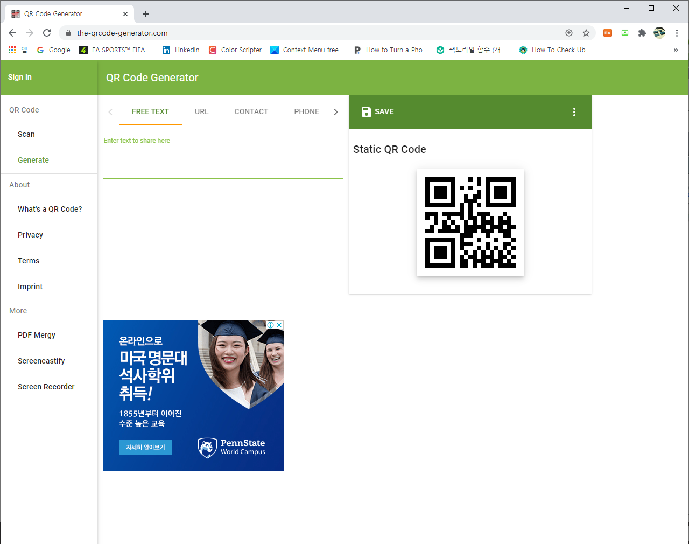
Task: Click the Sign In link
Action: 20,77
